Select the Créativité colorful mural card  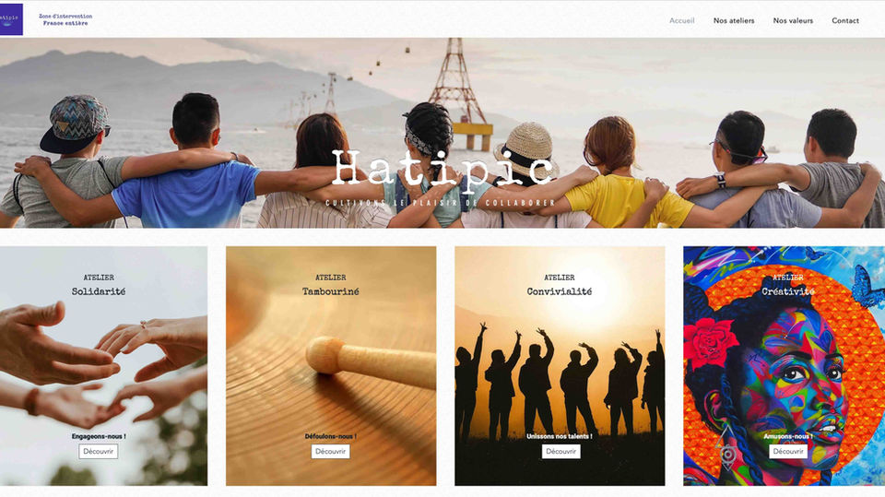784,366
